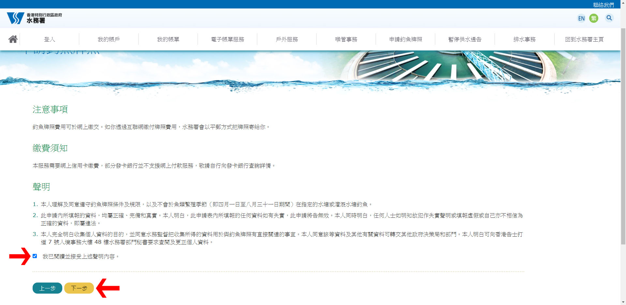Open the 我的帳戶 menu item
This screenshot has width=626, height=305.
(x=109, y=39)
